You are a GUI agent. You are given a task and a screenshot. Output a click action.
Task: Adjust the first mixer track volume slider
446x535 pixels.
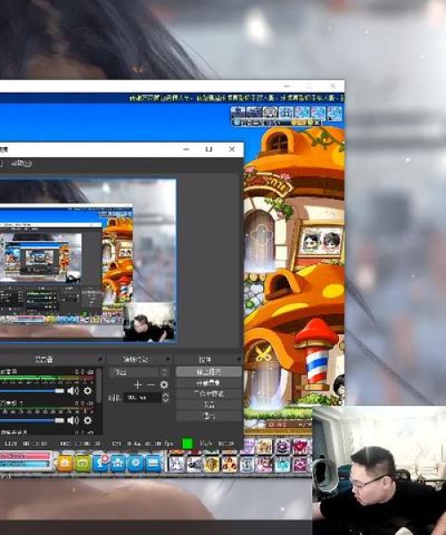(32, 391)
